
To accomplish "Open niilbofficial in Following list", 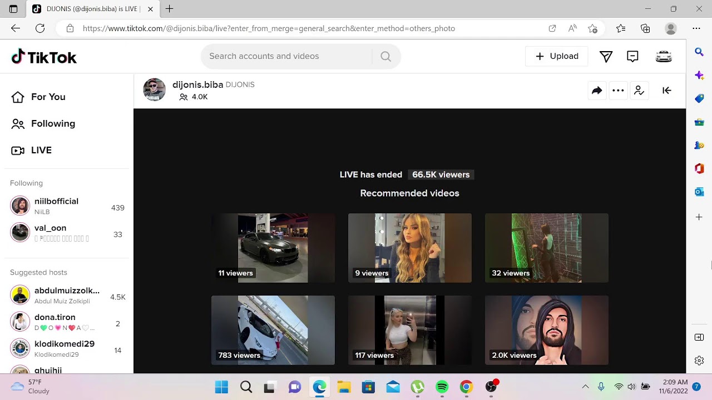I will (x=67, y=206).
